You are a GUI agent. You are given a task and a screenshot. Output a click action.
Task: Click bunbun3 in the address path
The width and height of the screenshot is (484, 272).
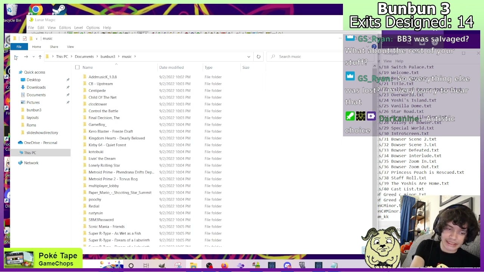pos(107,57)
